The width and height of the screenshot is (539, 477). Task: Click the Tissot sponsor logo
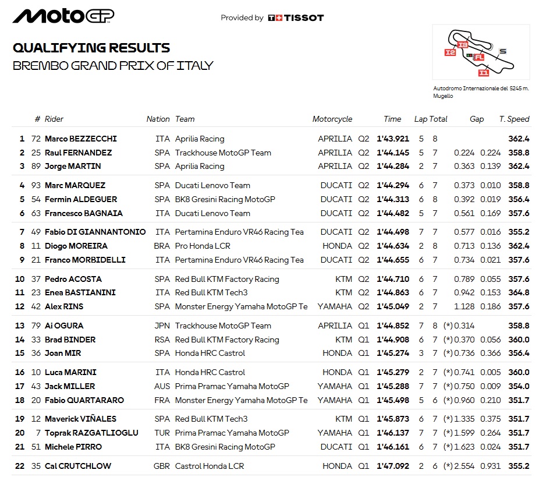click(296, 18)
